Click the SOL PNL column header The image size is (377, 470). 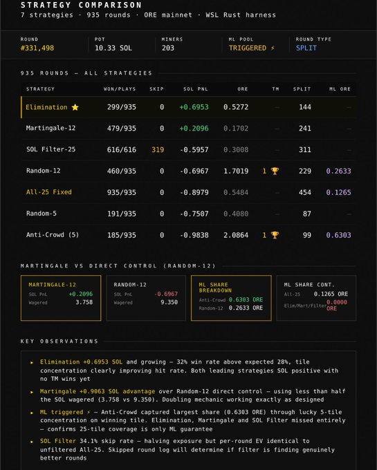click(x=196, y=89)
